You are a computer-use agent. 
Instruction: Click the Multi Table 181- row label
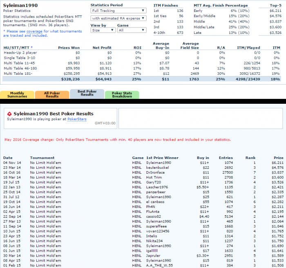(19, 72)
